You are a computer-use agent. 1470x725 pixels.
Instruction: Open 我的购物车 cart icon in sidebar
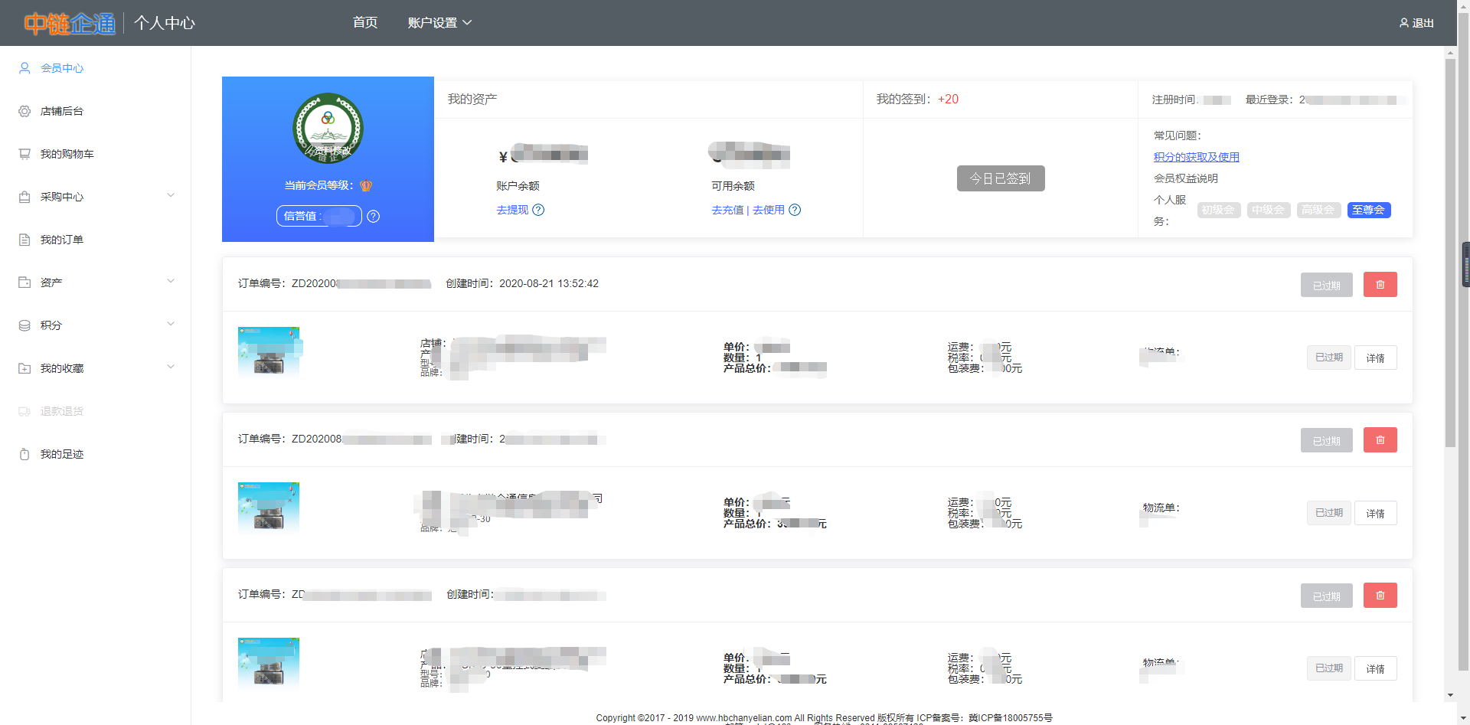click(24, 154)
